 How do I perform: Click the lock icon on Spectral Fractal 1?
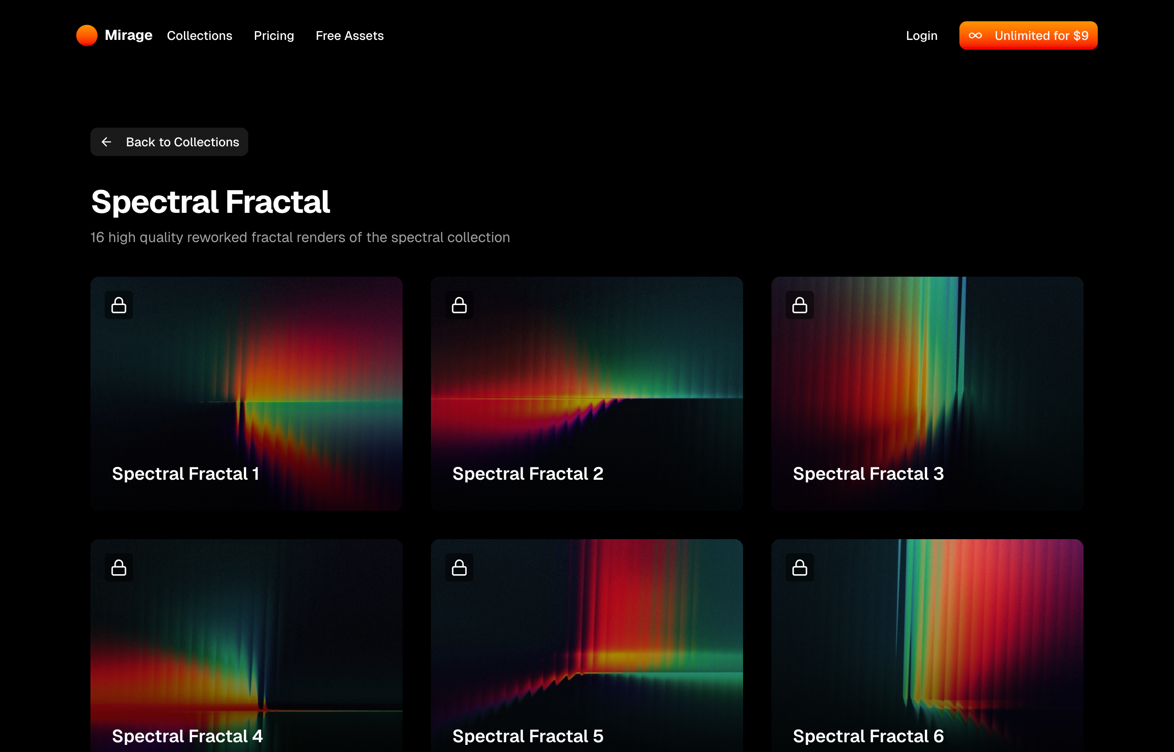point(119,305)
